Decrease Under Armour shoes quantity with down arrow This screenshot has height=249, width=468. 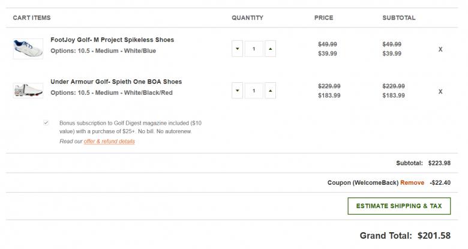(x=238, y=91)
